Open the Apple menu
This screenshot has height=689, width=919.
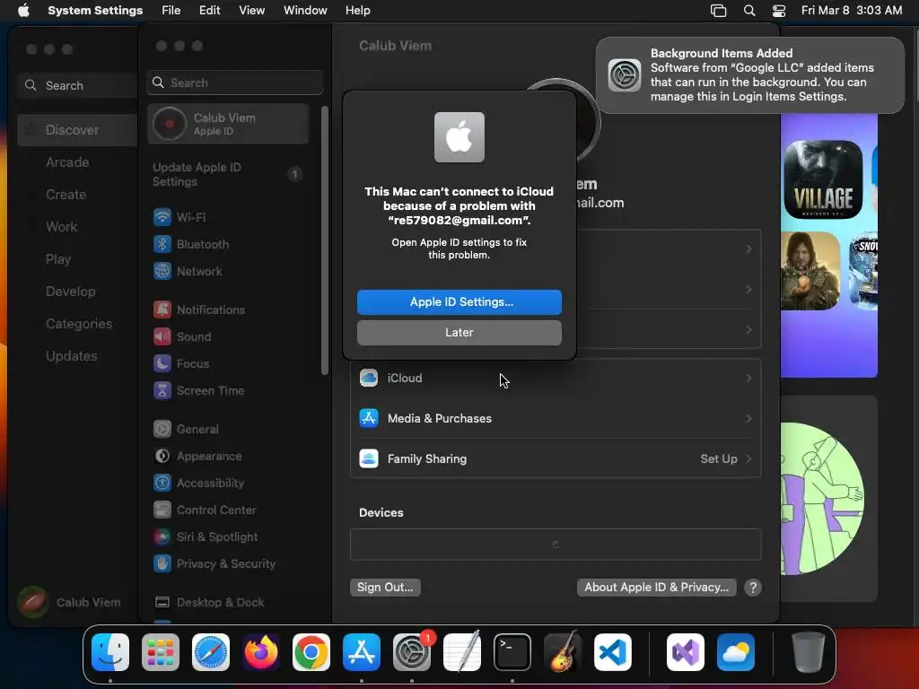click(x=23, y=11)
